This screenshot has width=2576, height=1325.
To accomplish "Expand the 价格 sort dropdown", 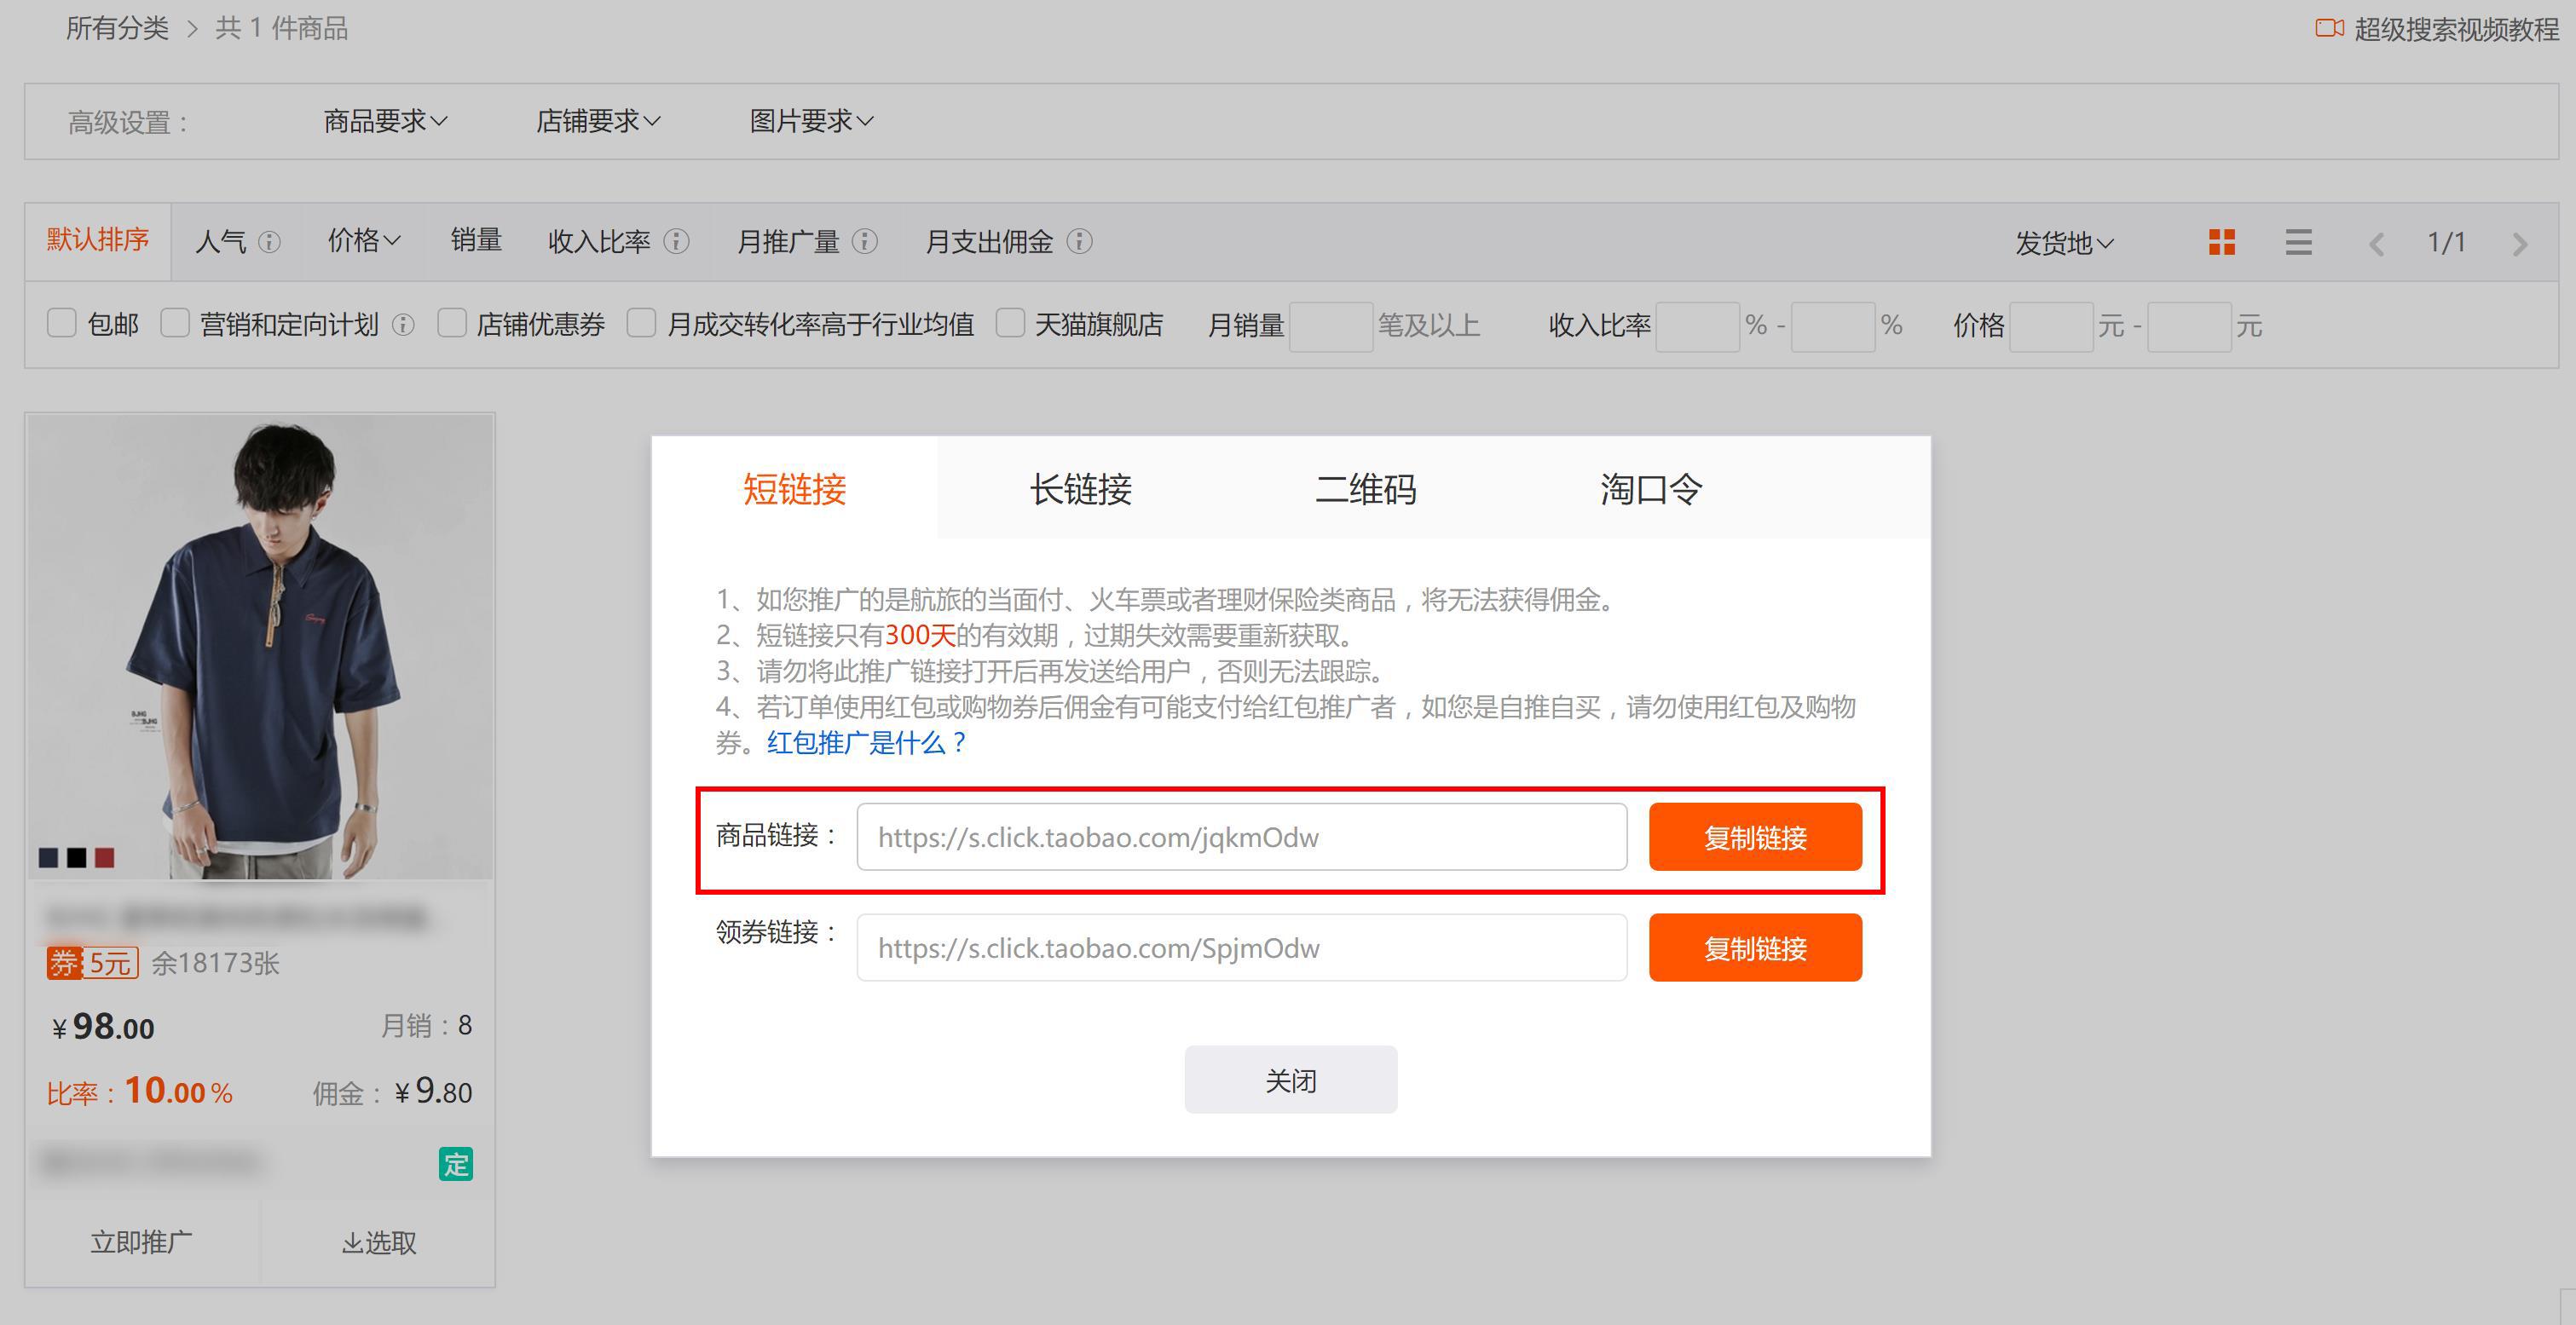I will (x=364, y=241).
